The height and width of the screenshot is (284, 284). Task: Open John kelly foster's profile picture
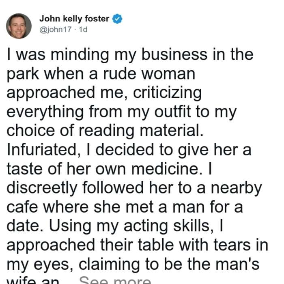(19, 26)
